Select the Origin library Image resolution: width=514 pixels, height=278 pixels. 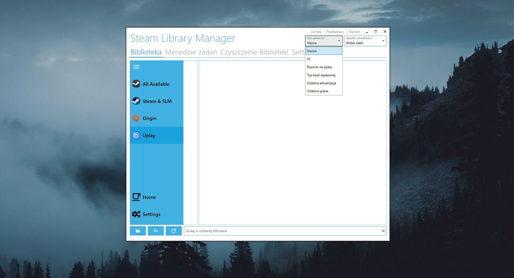(x=157, y=118)
